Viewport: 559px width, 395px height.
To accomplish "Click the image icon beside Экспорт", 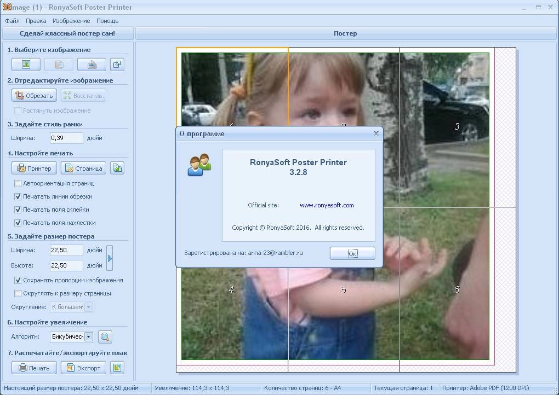I will click(117, 368).
